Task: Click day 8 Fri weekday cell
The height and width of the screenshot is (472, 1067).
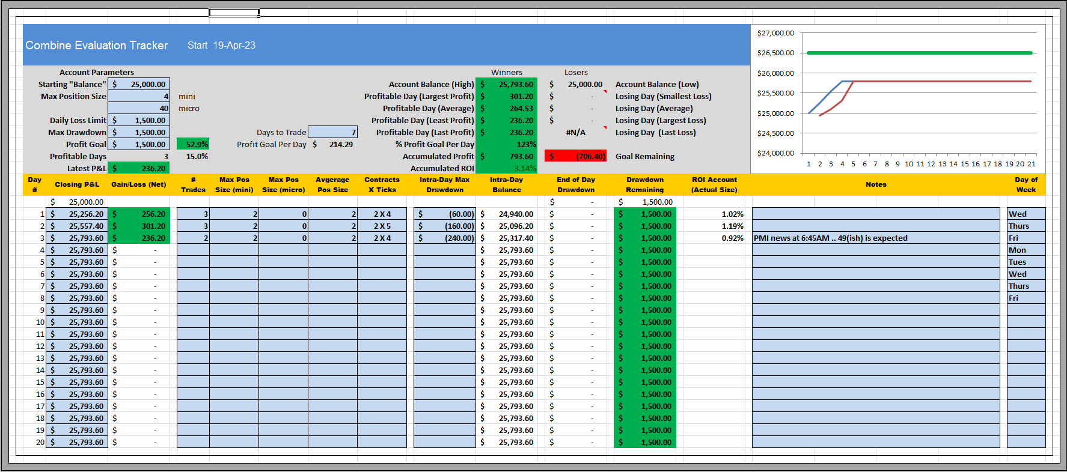Action: point(1026,298)
